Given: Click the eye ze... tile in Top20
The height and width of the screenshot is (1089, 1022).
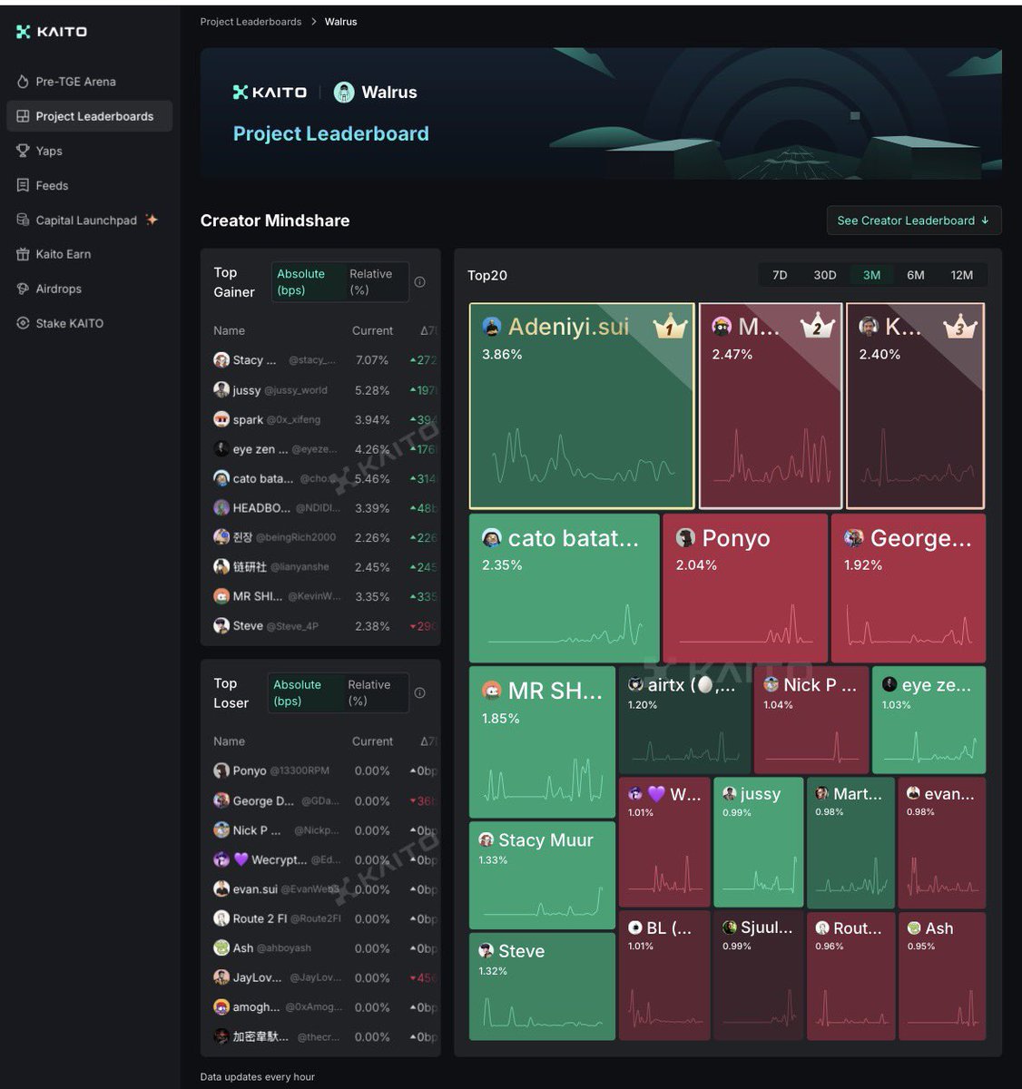Looking at the screenshot, I should pyautogui.click(x=929, y=721).
